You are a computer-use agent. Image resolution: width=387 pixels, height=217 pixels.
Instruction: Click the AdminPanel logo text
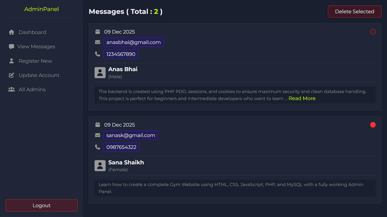(x=42, y=9)
